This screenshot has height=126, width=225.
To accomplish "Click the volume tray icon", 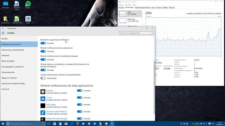I will 204,124.
